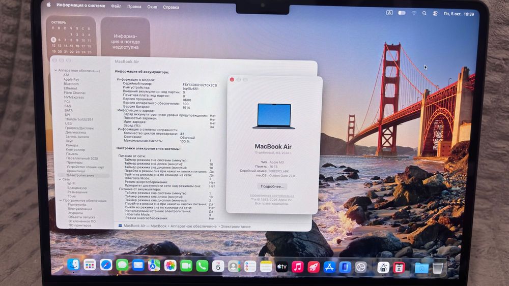This screenshot has height=286, width=509.
Task: Select Брандмауэр under Сеть
Action: pyautogui.click(x=77, y=187)
